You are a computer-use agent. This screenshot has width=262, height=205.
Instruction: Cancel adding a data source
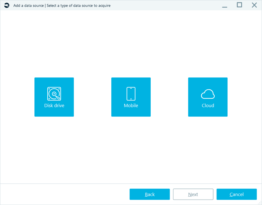click(237, 194)
